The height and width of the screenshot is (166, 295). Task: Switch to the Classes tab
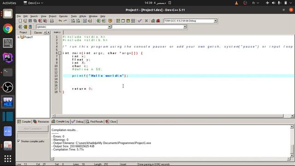(38, 33)
